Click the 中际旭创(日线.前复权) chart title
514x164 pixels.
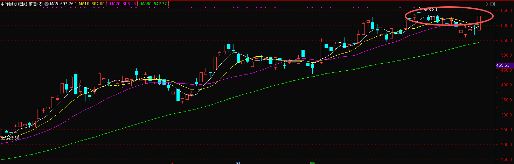22,3
